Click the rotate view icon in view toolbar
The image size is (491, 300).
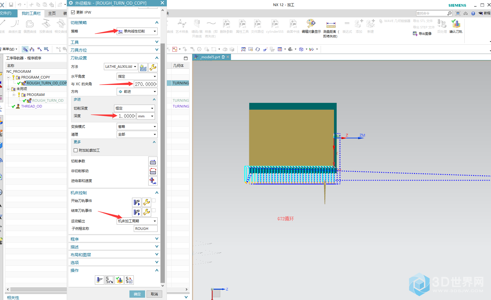coord(258,49)
